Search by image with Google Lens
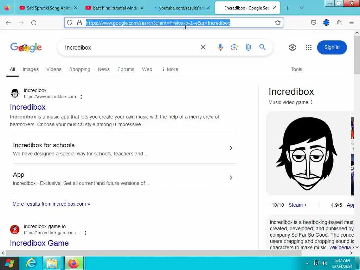360x270 pixels. tap(234, 47)
